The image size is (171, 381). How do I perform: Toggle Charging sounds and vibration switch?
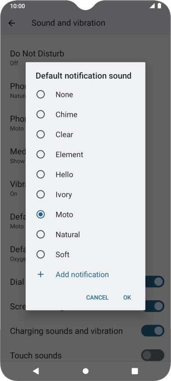coord(153,331)
